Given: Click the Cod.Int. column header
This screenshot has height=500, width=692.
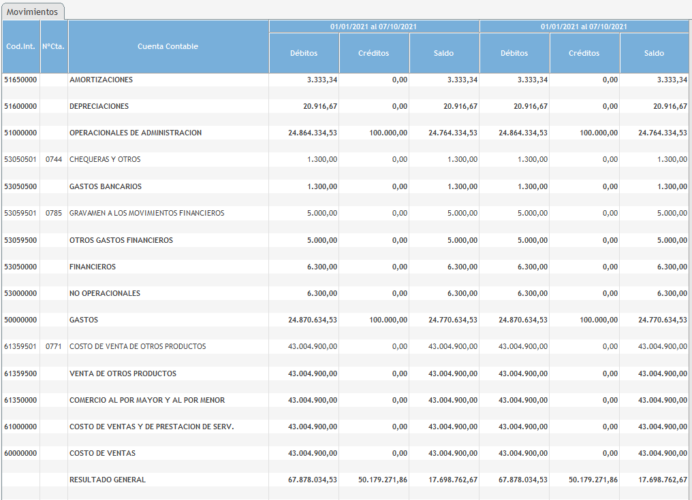Looking at the screenshot, I should 21,46.
